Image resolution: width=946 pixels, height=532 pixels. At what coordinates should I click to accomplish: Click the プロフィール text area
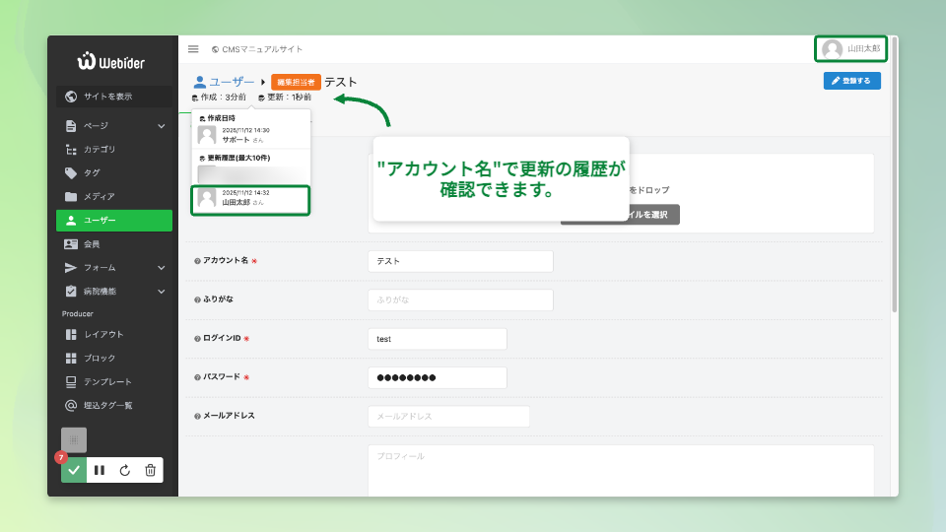point(621,471)
